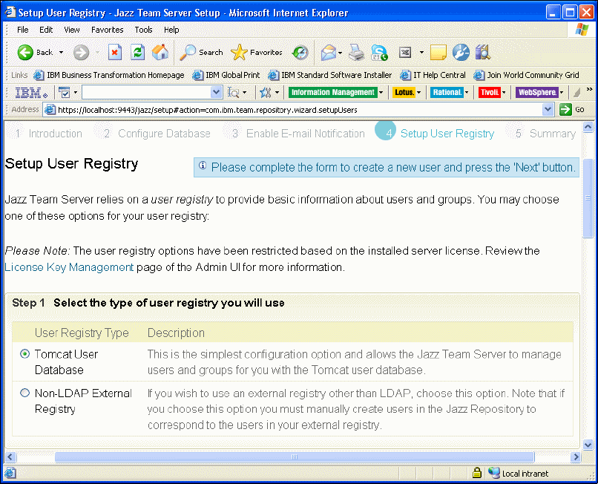Click the page icon in address bar
598x484 pixels.
[x=50, y=110]
